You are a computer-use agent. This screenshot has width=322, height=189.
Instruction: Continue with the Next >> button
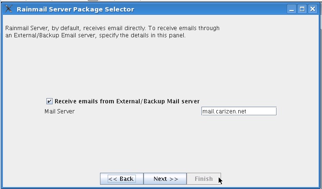(165, 179)
